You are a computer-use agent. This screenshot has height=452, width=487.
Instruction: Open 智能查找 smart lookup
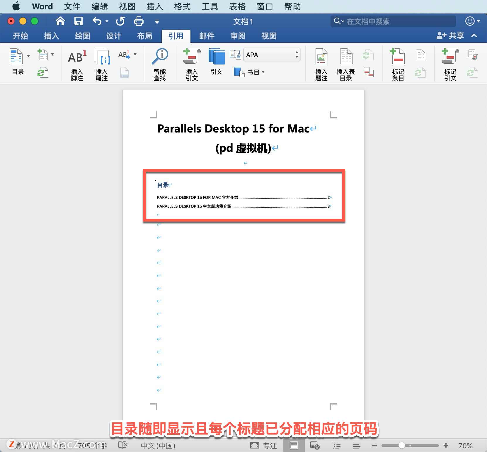(x=160, y=65)
